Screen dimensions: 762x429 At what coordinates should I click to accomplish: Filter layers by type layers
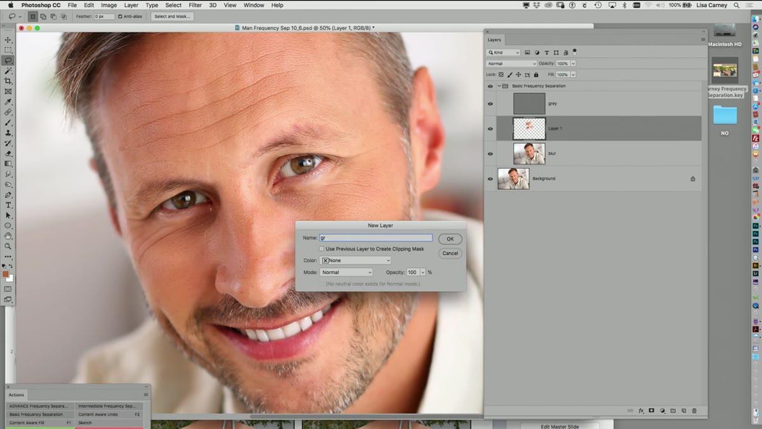coord(547,53)
